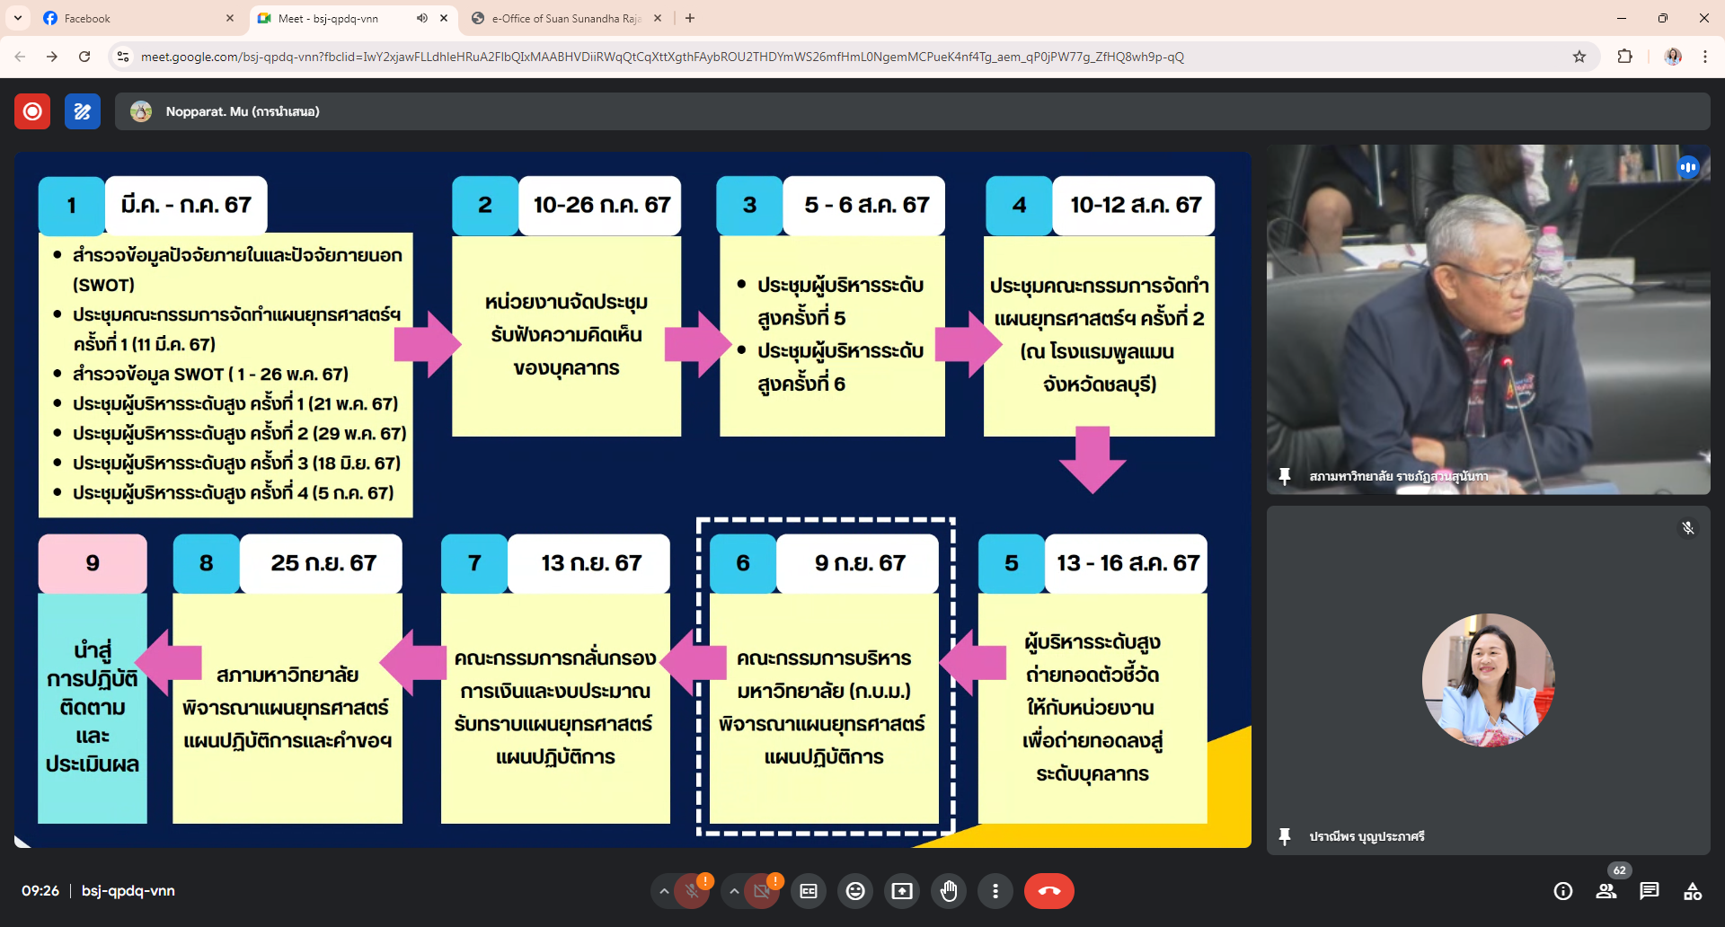
Task: Expand the audio settings arrow
Action: coord(664,891)
